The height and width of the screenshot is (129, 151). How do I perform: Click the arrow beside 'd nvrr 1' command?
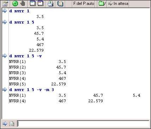[5, 11]
